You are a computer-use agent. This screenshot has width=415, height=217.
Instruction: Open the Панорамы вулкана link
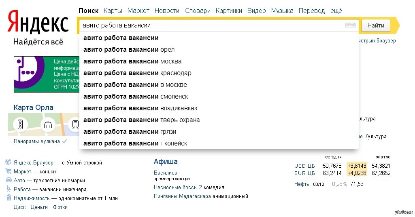pyautogui.click(x=37, y=141)
